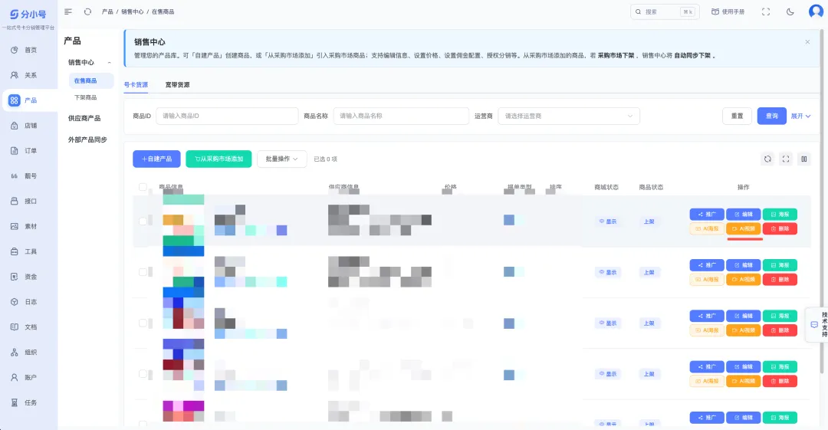Viewport: 828px width, 430px height.
Task: Select 在售商品 in the submenu
Action: pyautogui.click(x=90, y=80)
